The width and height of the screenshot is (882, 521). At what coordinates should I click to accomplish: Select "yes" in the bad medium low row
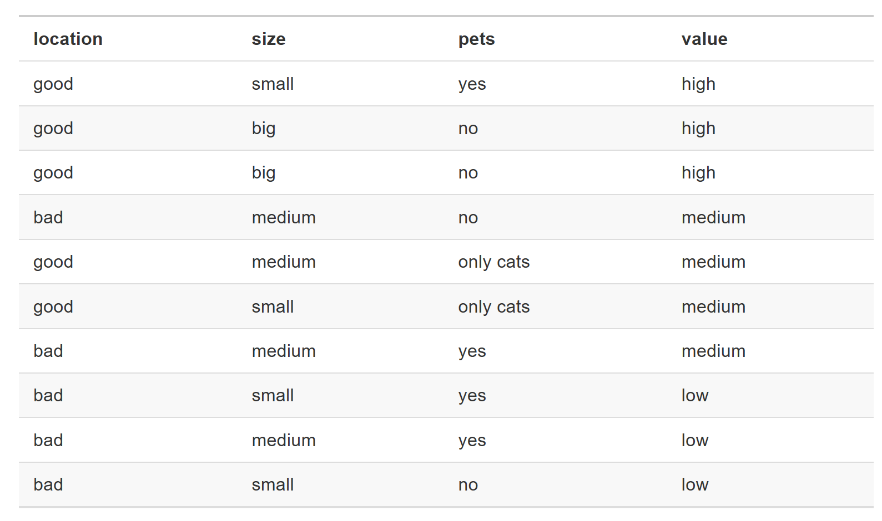pyautogui.click(x=472, y=441)
